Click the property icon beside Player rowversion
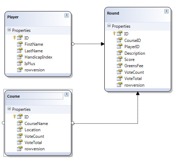The image size is (175, 161). coord(20,70)
